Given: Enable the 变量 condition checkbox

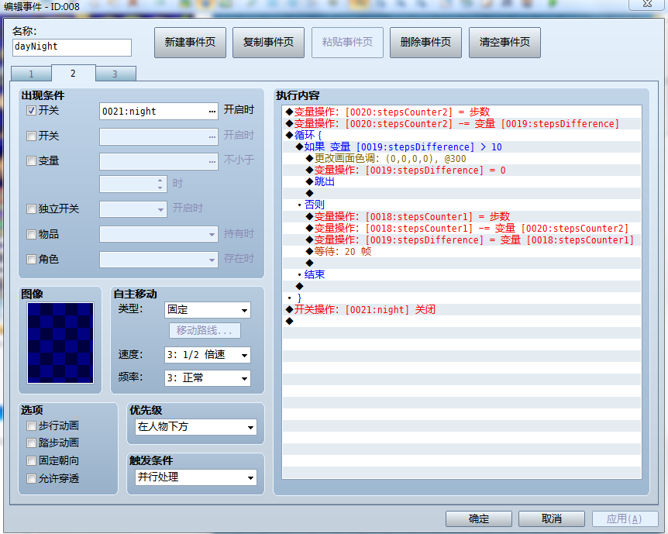Looking at the screenshot, I should [x=31, y=160].
